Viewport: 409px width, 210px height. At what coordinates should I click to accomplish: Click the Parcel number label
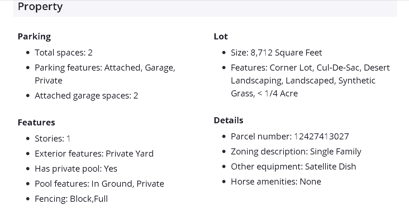[x=261, y=137]
